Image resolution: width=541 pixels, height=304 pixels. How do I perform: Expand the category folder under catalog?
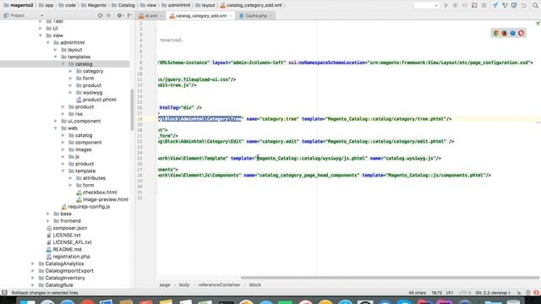point(70,71)
